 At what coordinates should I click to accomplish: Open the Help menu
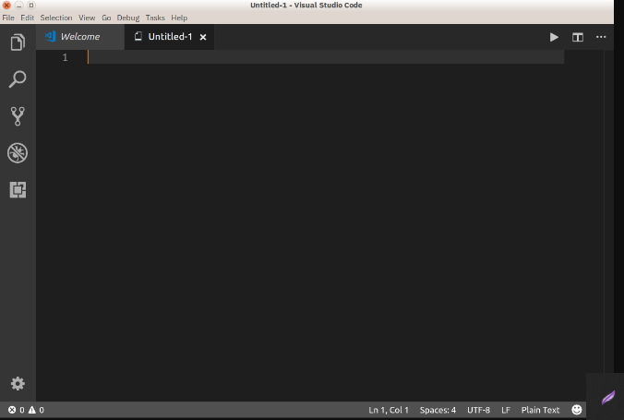click(179, 18)
